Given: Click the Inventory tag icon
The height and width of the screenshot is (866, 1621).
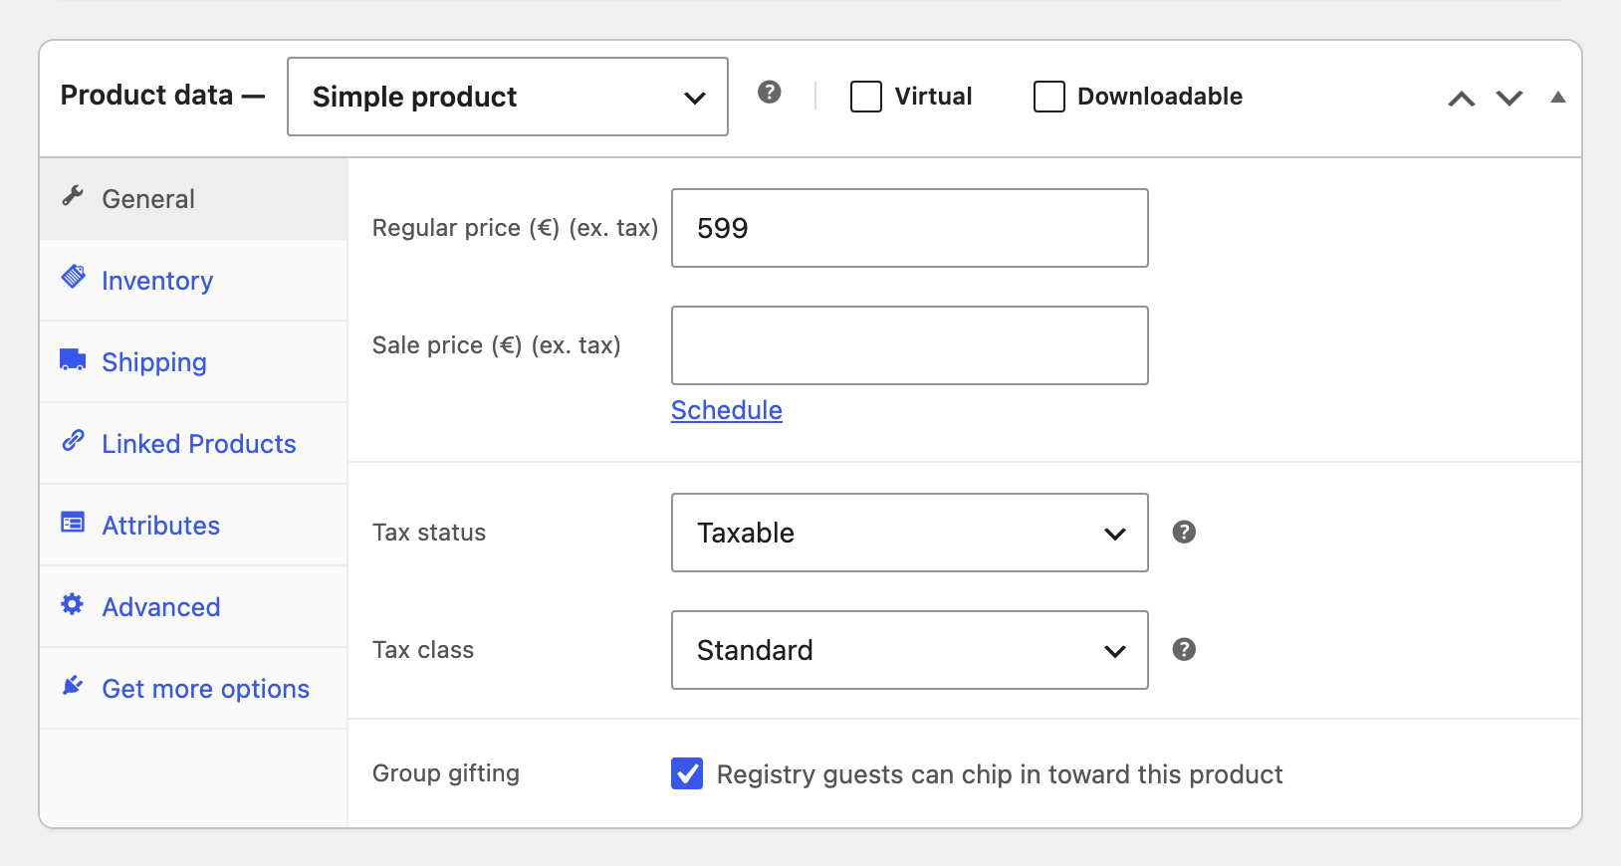Looking at the screenshot, I should click(x=73, y=277).
